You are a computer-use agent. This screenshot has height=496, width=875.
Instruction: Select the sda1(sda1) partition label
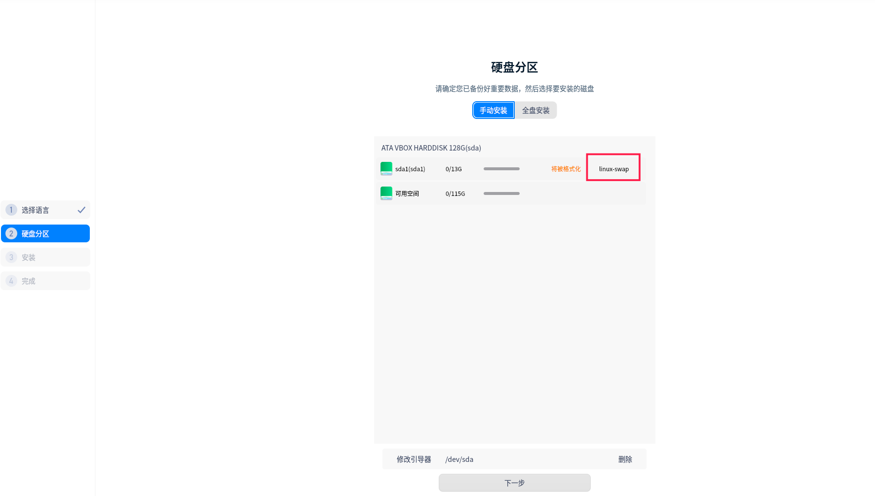coord(410,169)
